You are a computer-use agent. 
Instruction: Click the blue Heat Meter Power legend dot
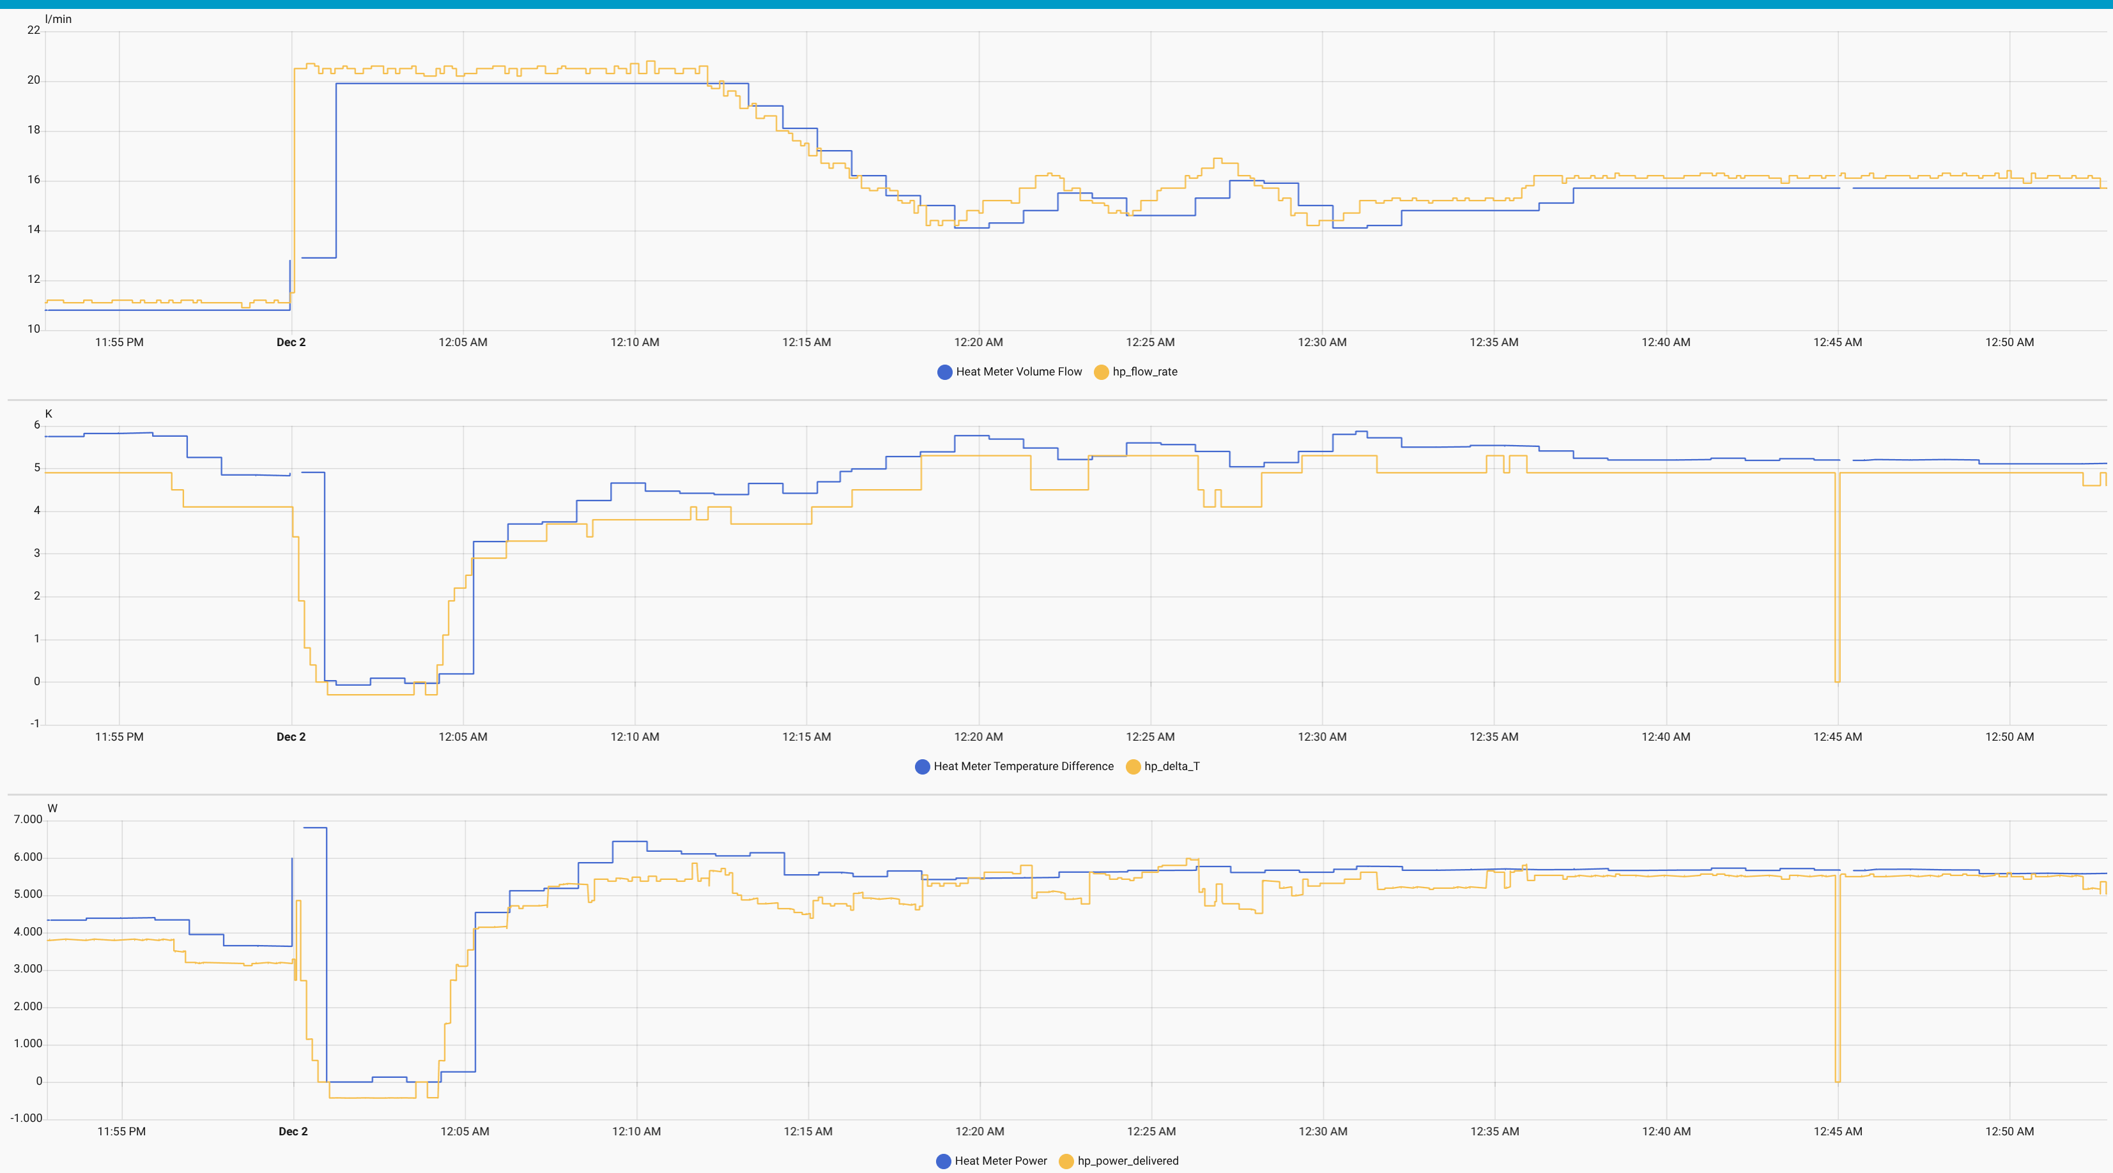(943, 1161)
